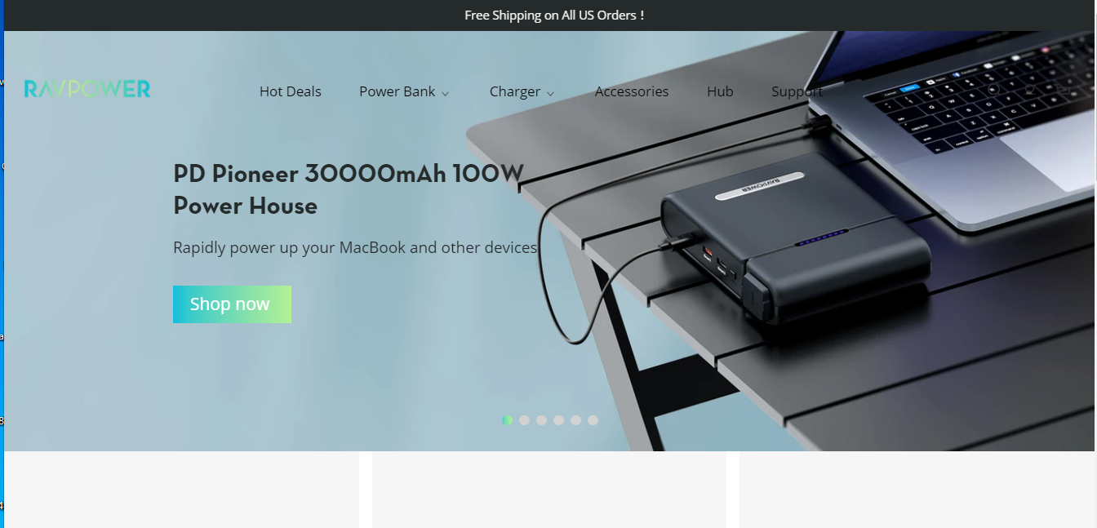Open the Accessories menu item

(632, 91)
